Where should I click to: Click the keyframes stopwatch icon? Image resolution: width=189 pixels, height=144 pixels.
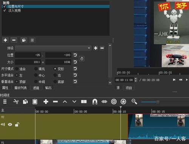pos(82,59)
